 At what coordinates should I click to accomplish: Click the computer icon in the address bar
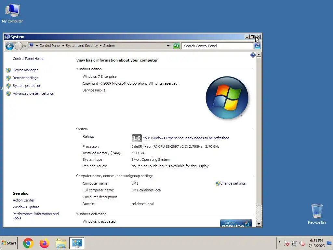pos(32,46)
